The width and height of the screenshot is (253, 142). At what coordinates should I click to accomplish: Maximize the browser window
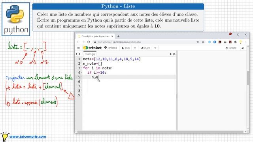[238, 34]
